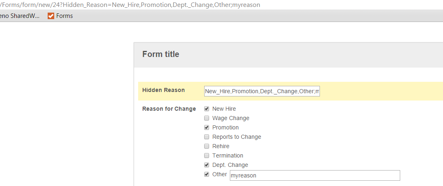Screen dimensions: 443x186
Task: Click into the Hidden Reason text field
Action: [x=262, y=92]
